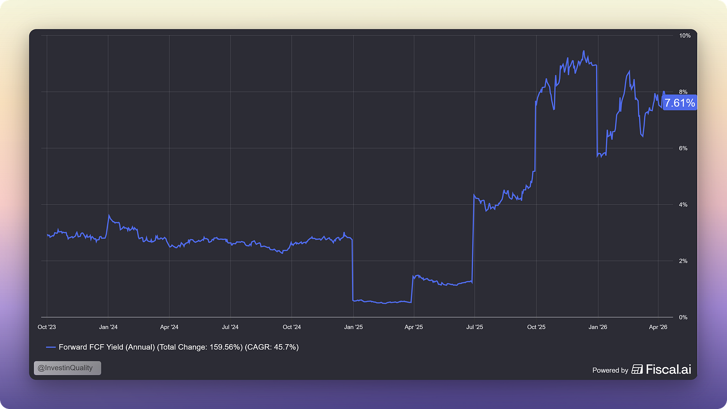Click the 10% y-axis label
Image resolution: width=727 pixels, height=409 pixels.
tap(685, 35)
